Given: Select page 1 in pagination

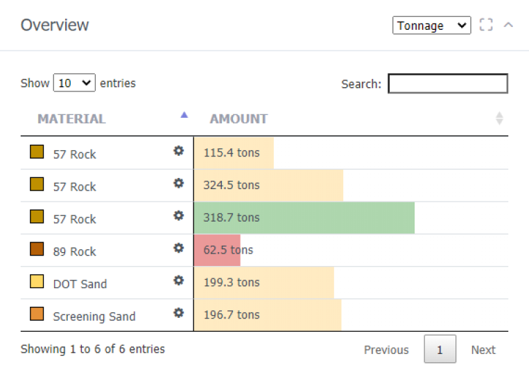Looking at the screenshot, I should tap(440, 349).
